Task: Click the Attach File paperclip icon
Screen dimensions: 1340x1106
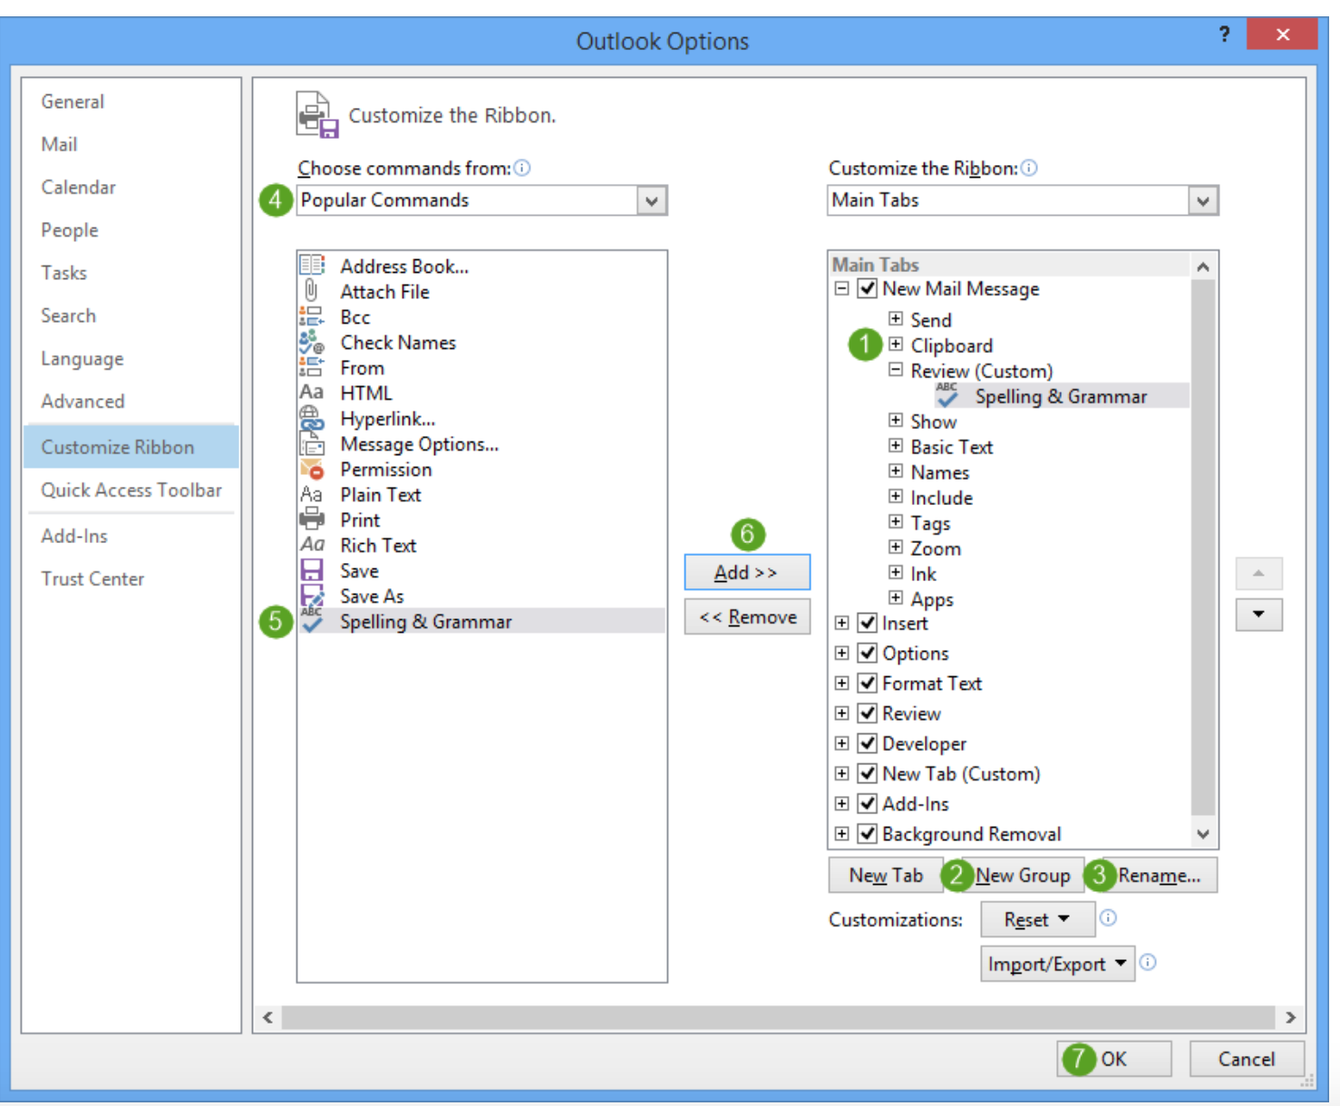Action: pyautogui.click(x=311, y=291)
